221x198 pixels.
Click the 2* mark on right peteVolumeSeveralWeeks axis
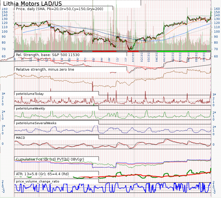214,127
